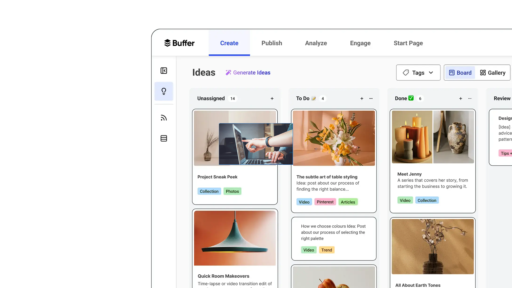The width and height of the screenshot is (512, 288).
Task: Go to the Publish tab
Action: [x=272, y=43]
